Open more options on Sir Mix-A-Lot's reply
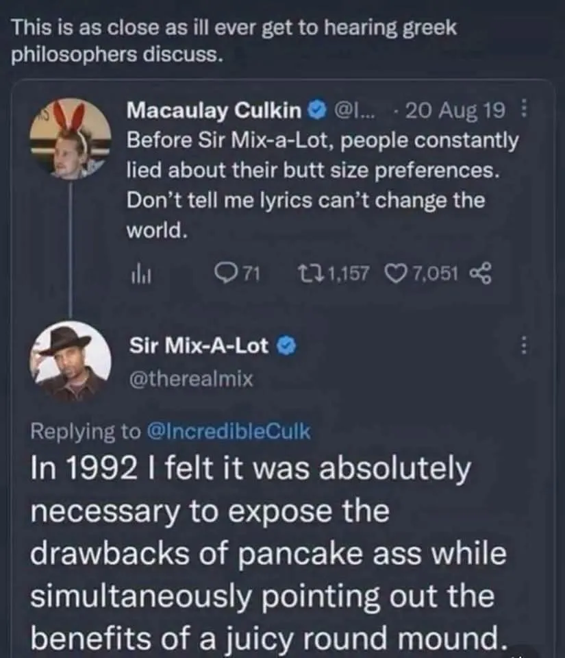 pyautogui.click(x=524, y=346)
